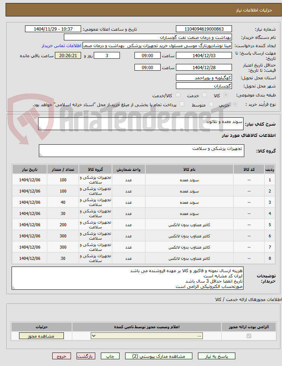
Task: Click سوند معده in row 3
Action: coord(189,202)
